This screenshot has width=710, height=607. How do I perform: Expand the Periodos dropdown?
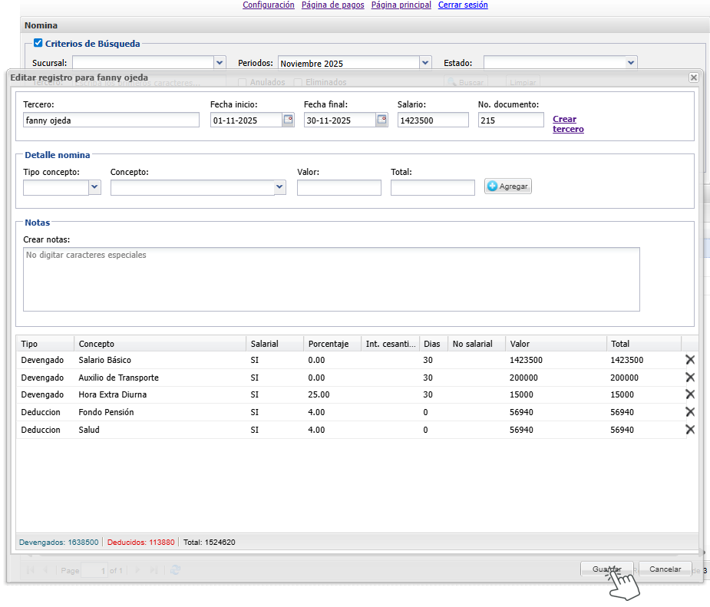point(425,63)
